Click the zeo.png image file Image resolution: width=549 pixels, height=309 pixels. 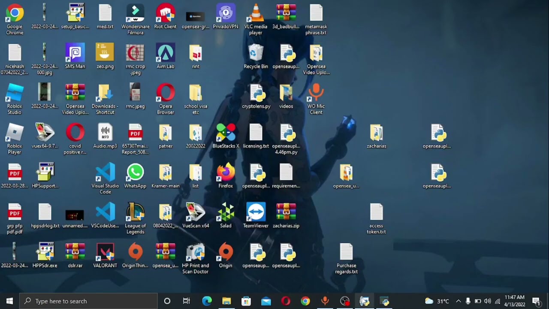(x=105, y=57)
